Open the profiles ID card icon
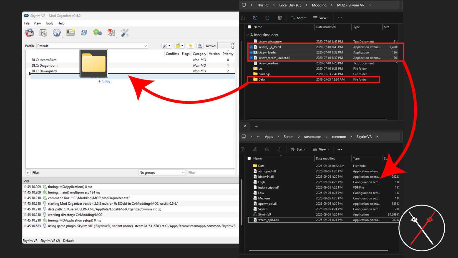 coord(70,33)
